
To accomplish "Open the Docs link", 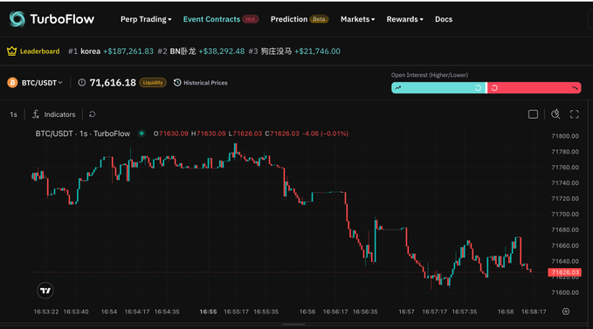I will tap(444, 19).
